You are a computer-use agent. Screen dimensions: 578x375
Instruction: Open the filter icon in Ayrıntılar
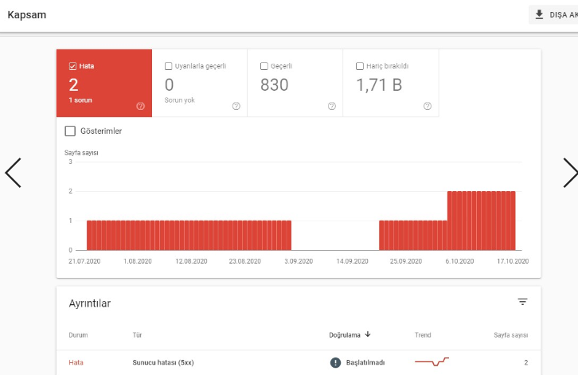(522, 302)
